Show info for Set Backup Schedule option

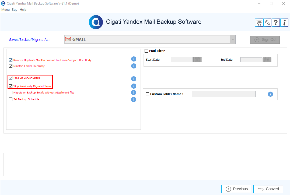click(134, 99)
